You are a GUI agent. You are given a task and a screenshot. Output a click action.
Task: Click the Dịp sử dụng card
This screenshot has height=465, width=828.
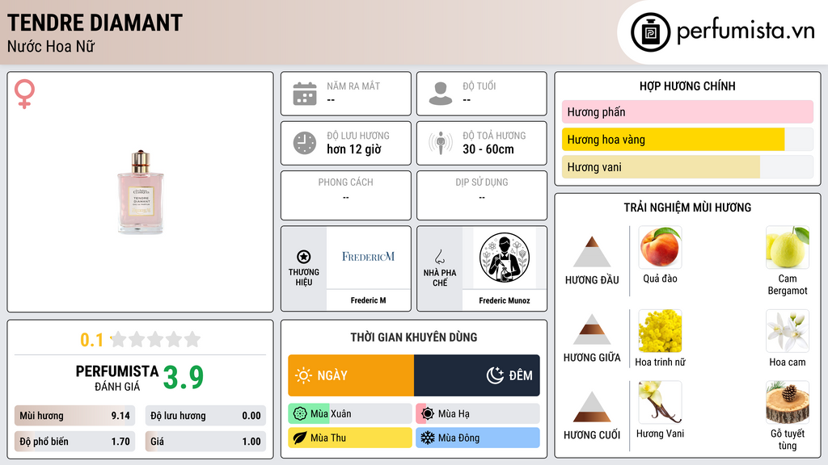(482, 195)
